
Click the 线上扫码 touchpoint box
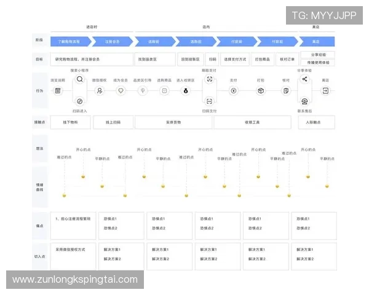pyautogui.click(x=113, y=122)
